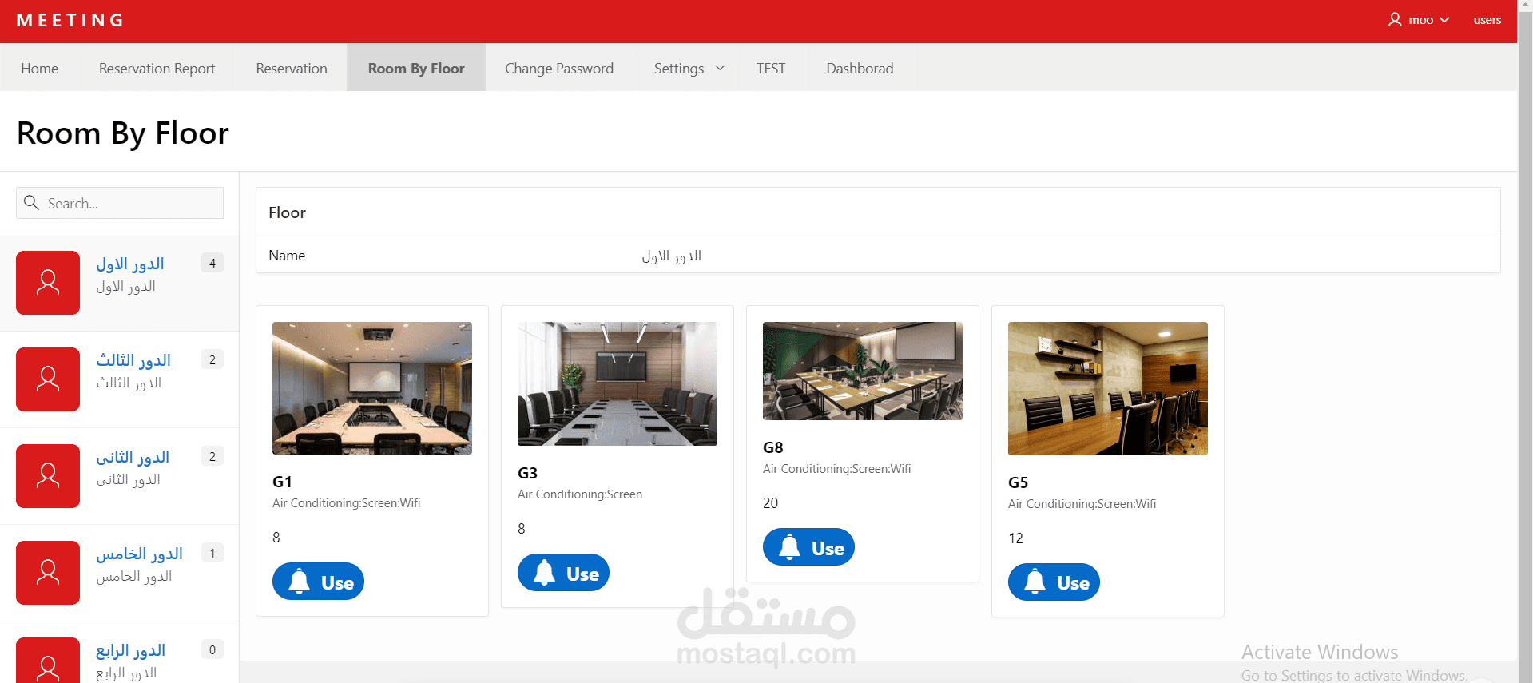Select the Room By Floor tab

[416, 68]
